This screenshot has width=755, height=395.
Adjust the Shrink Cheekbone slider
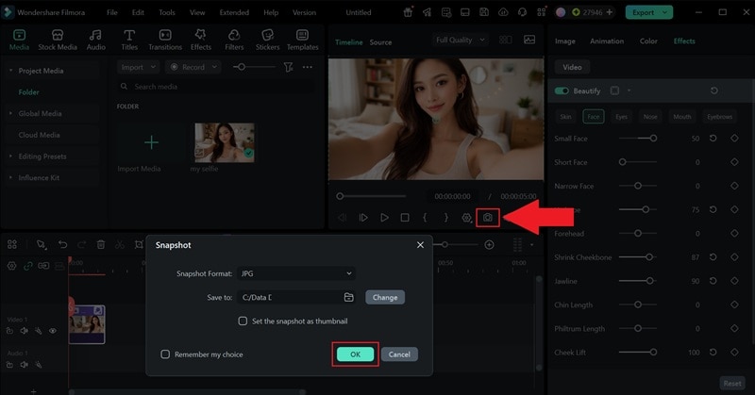pos(638,257)
